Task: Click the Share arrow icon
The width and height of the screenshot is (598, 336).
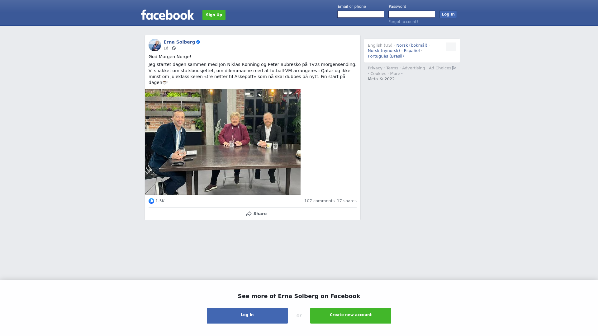Action: pyautogui.click(x=249, y=214)
